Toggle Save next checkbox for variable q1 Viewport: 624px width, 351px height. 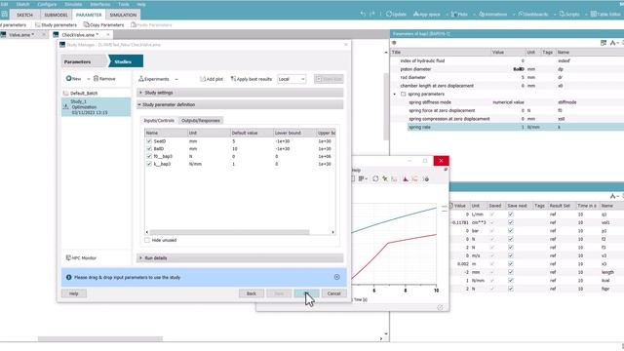point(511,214)
